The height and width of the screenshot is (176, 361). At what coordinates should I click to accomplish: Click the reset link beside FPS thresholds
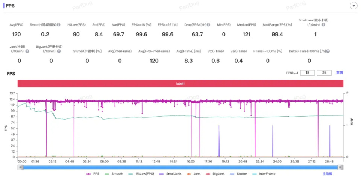[339, 73]
